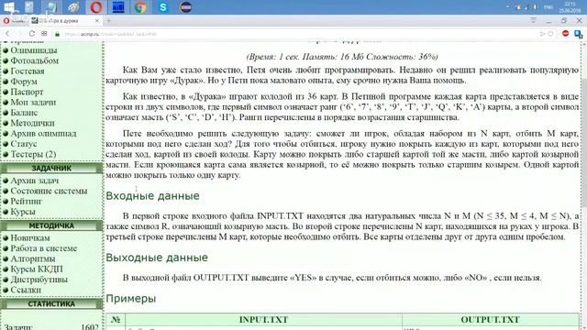Open the Курсы link
587x330 pixels.
[x=23, y=212]
